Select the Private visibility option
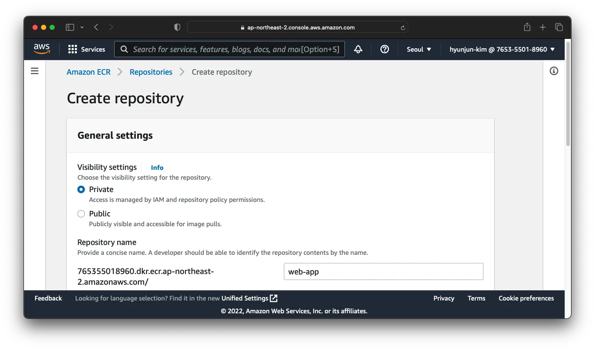 click(81, 189)
